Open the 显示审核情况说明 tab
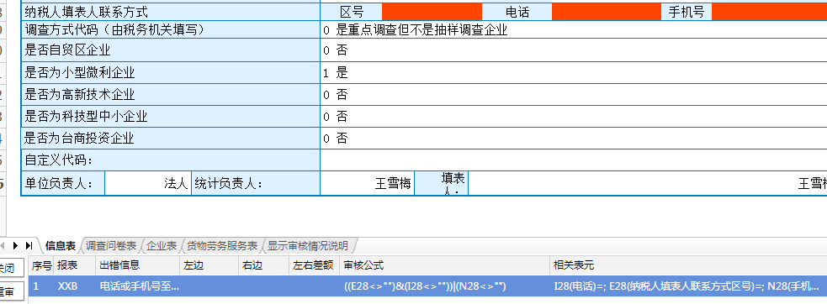Viewport: 827px width, 304px height. pyautogui.click(x=307, y=246)
